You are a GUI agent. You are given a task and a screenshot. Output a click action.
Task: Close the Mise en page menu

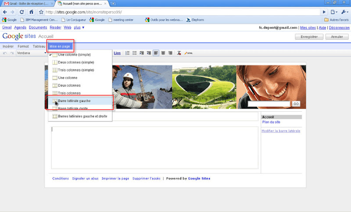click(x=60, y=47)
